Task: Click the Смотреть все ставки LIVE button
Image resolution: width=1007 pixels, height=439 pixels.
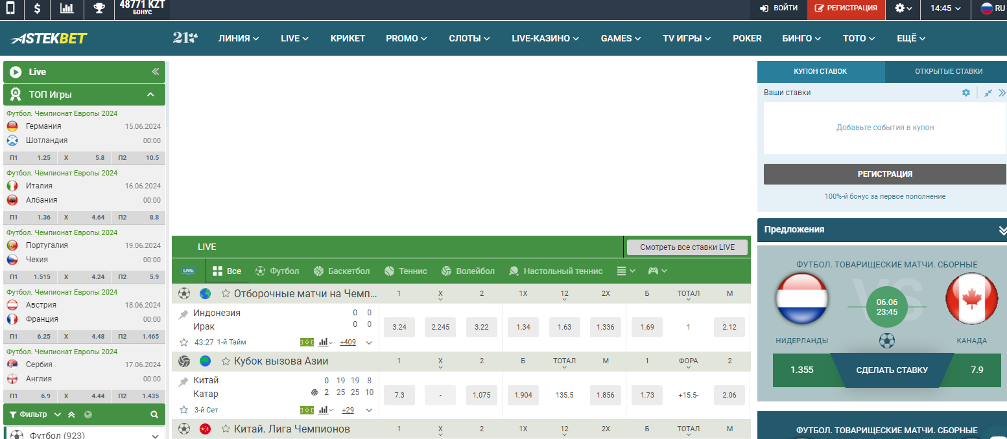Action: [687, 247]
